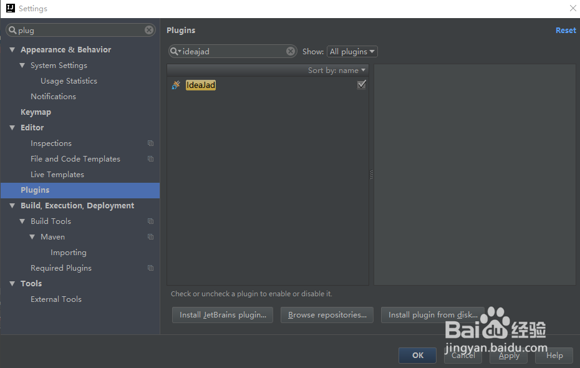This screenshot has height=368, width=580.
Task: Confirm settings with OK button
Action: click(x=418, y=356)
